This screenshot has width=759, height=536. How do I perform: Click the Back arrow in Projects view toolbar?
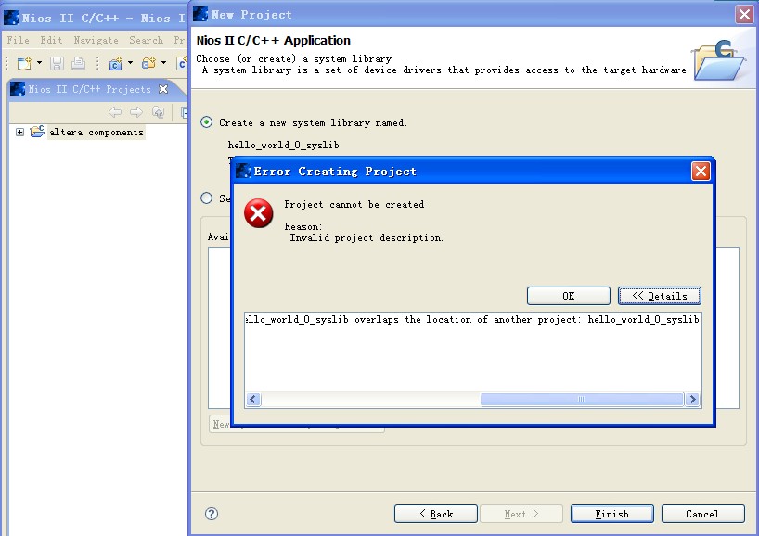pos(115,112)
